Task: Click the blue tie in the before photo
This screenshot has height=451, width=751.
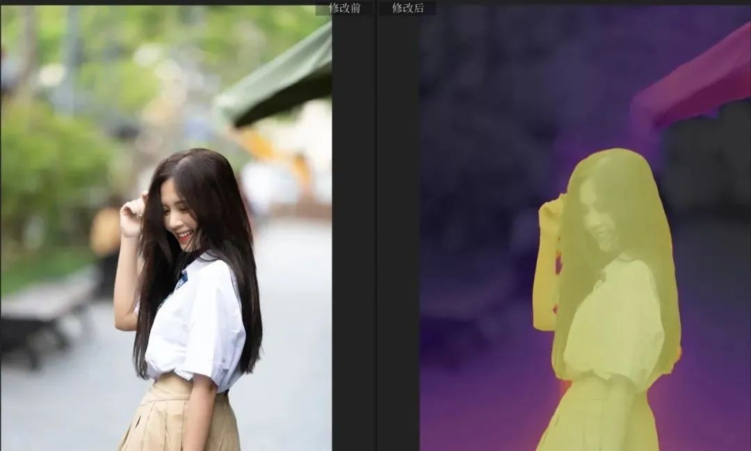Action: point(180,281)
